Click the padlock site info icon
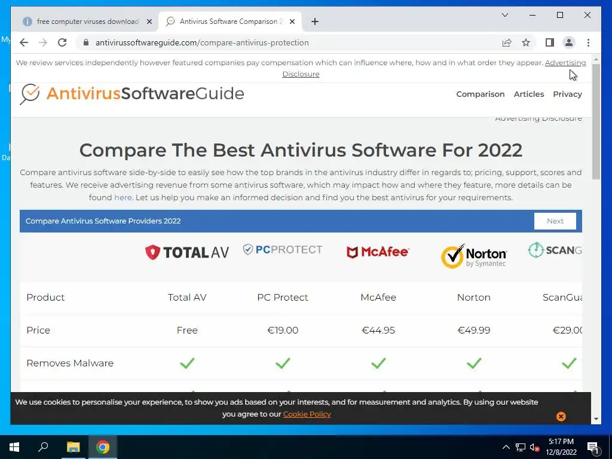 click(x=86, y=42)
